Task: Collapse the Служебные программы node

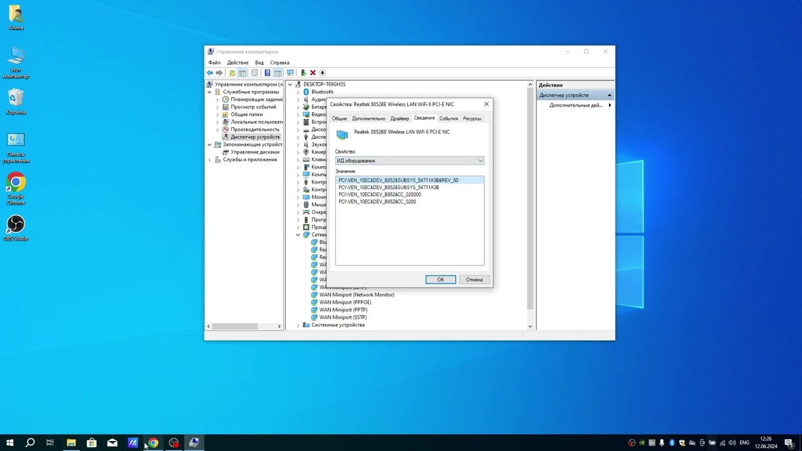Action: [210, 92]
